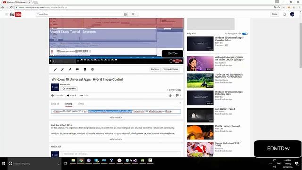Open File Explorer from the taskbar
The height and width of the screenshot is (170, 302).
(x=73, y=161)
